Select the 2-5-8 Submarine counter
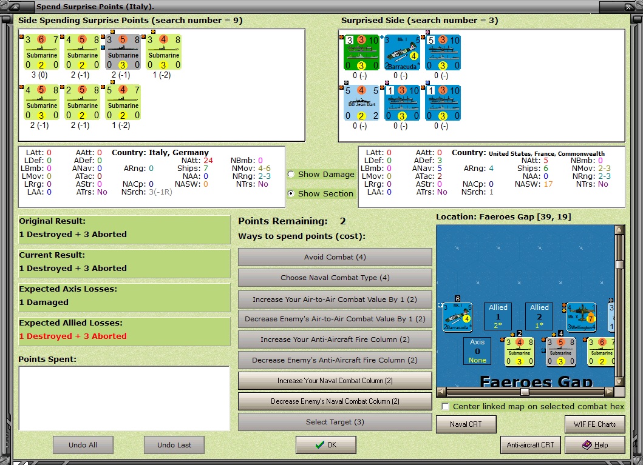The image size is (643, 465). click(83, 102)
